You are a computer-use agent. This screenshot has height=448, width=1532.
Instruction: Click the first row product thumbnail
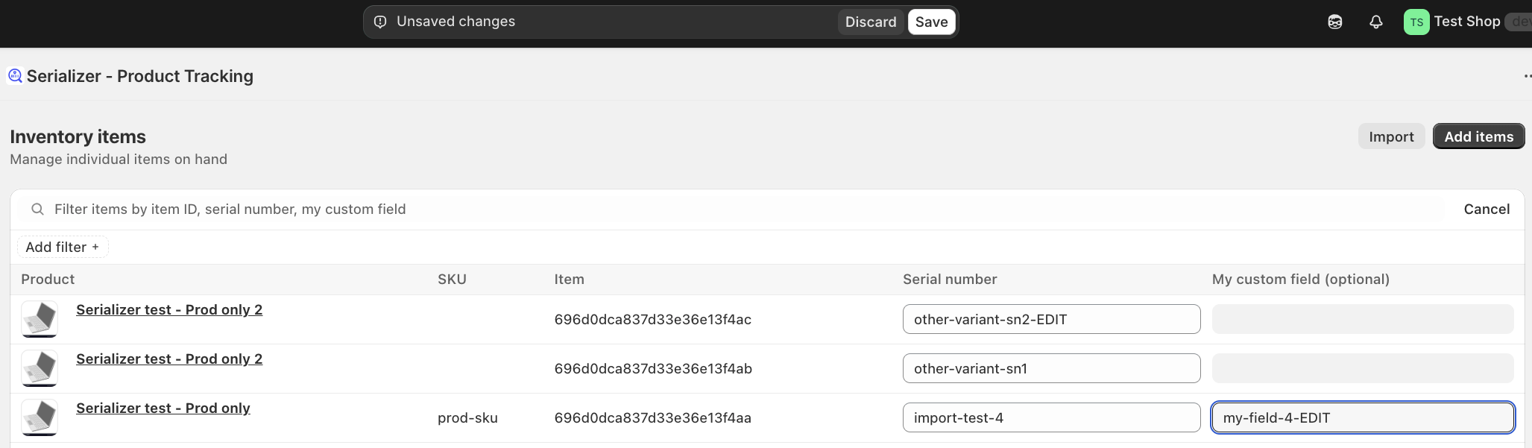pos(40,319)
